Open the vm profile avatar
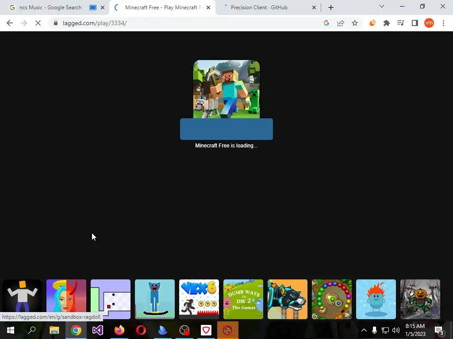 (x=429, y=23)
